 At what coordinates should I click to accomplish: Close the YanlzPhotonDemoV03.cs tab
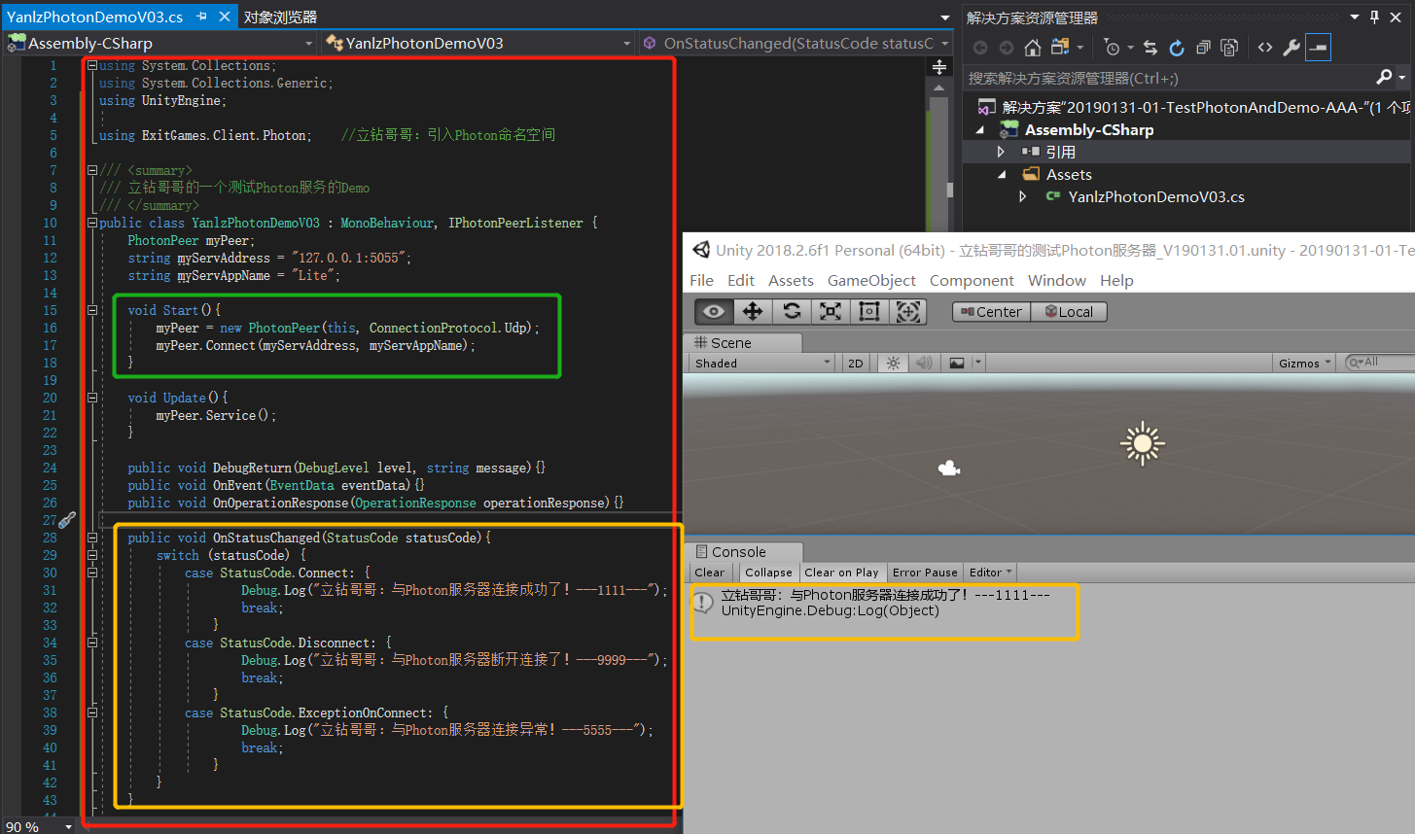click(225, 17)
